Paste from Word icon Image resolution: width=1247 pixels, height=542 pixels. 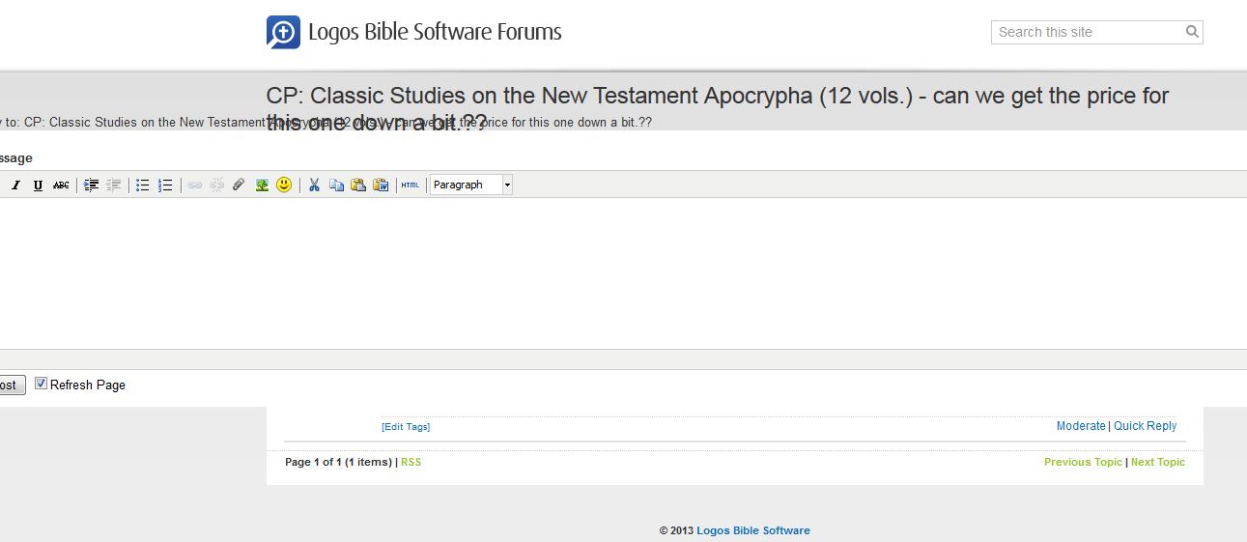(x=381, y=185)
